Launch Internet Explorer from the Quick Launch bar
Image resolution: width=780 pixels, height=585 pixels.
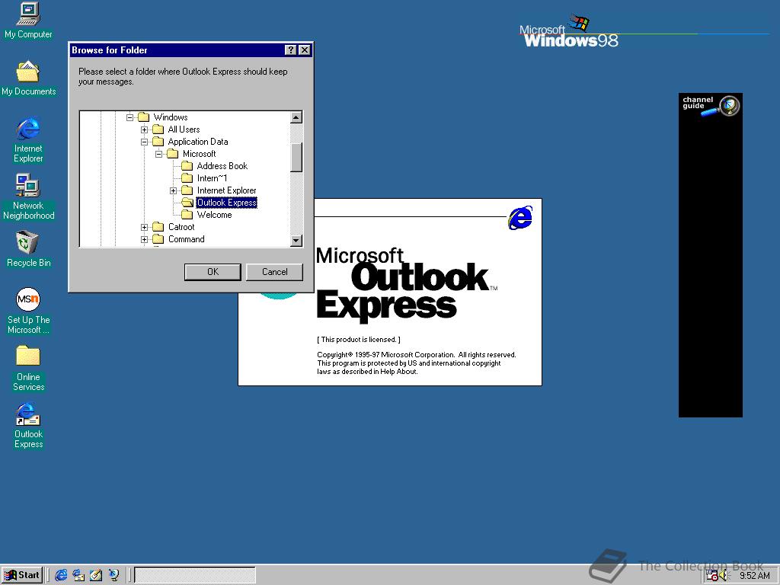click(61, 575)
